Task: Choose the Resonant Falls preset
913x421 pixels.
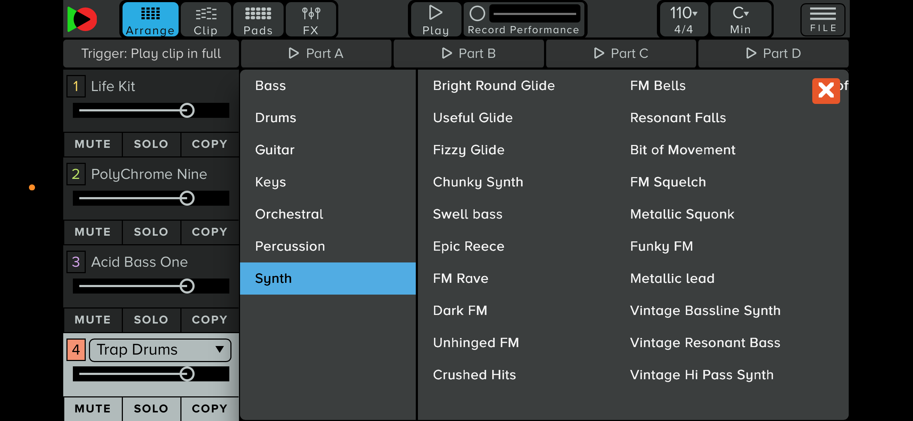Action: 678,118
